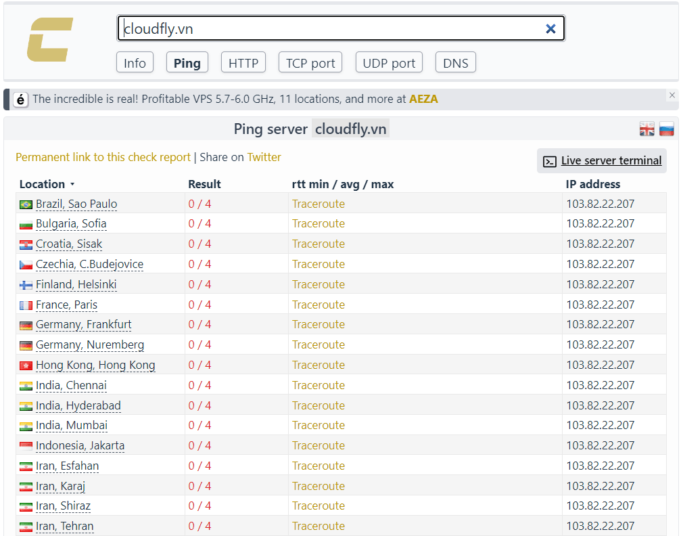Click the Iran Tehran flag icon

26,527
